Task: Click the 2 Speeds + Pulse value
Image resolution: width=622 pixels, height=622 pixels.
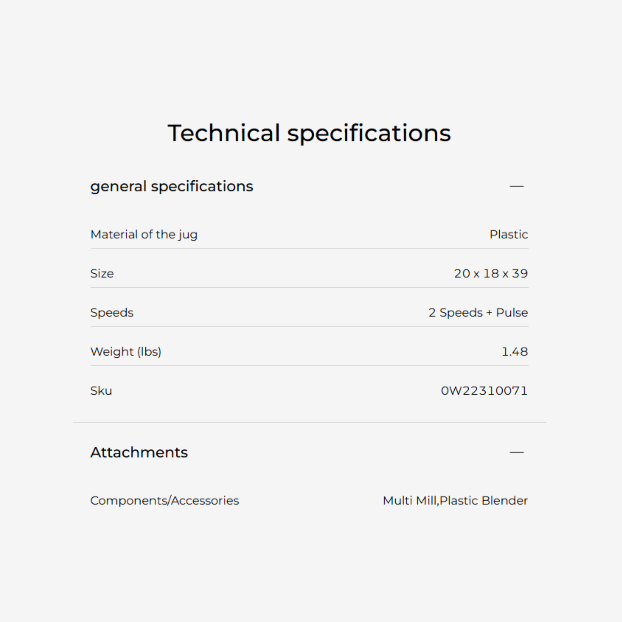Action: pos(478,313)
